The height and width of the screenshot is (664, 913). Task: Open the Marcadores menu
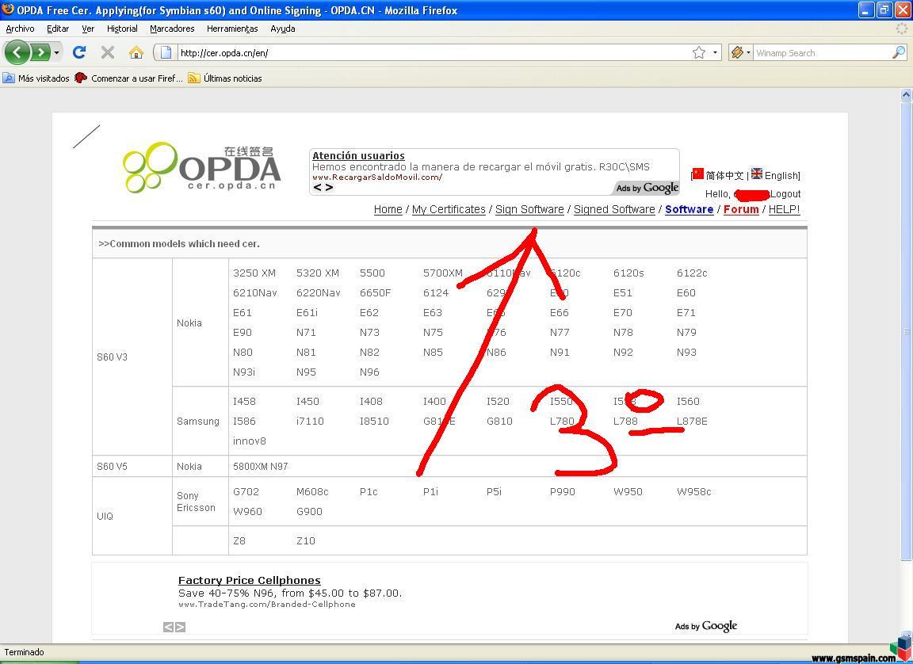coord(172,29)
